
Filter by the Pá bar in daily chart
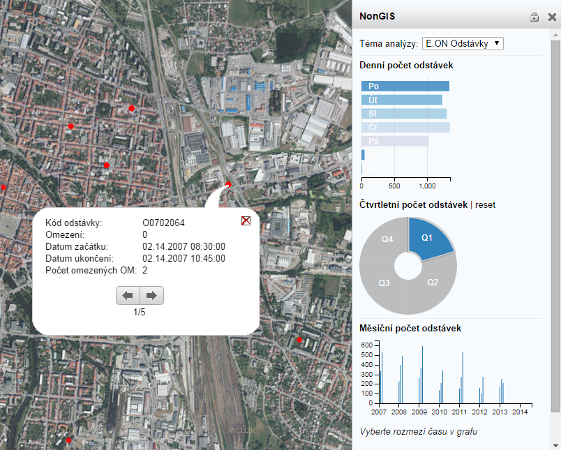pyautogui.click(x=395, y=141)
